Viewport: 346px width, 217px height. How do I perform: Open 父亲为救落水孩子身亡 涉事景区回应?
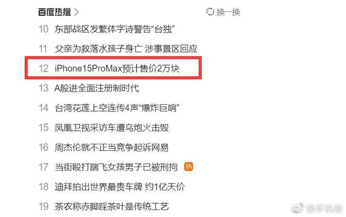pos(126,48)
